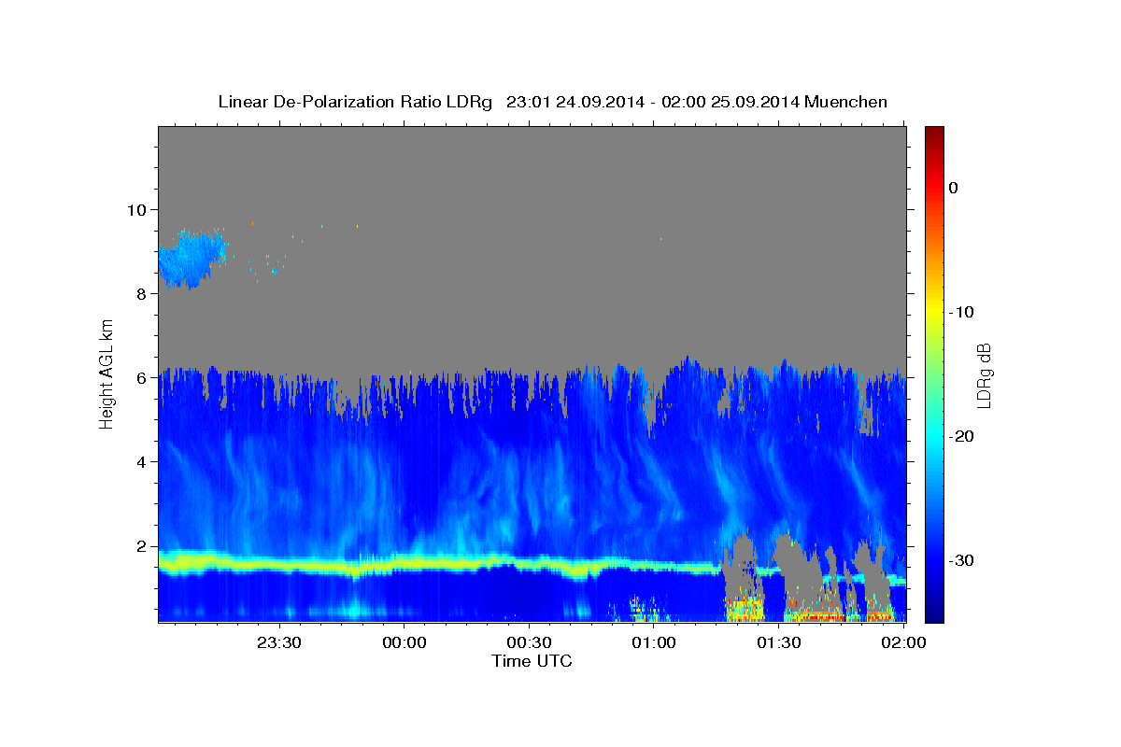Click the colorbar tick value '0'
Viewport: 1121px width, 747px height.
(953, 188)
